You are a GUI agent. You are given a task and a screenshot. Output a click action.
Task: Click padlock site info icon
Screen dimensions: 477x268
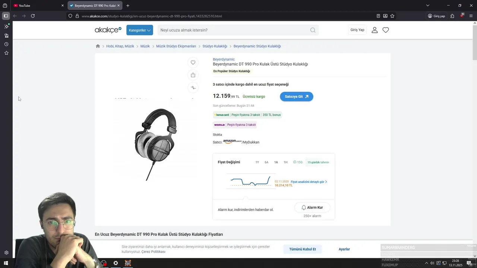(x=77, y=16)
